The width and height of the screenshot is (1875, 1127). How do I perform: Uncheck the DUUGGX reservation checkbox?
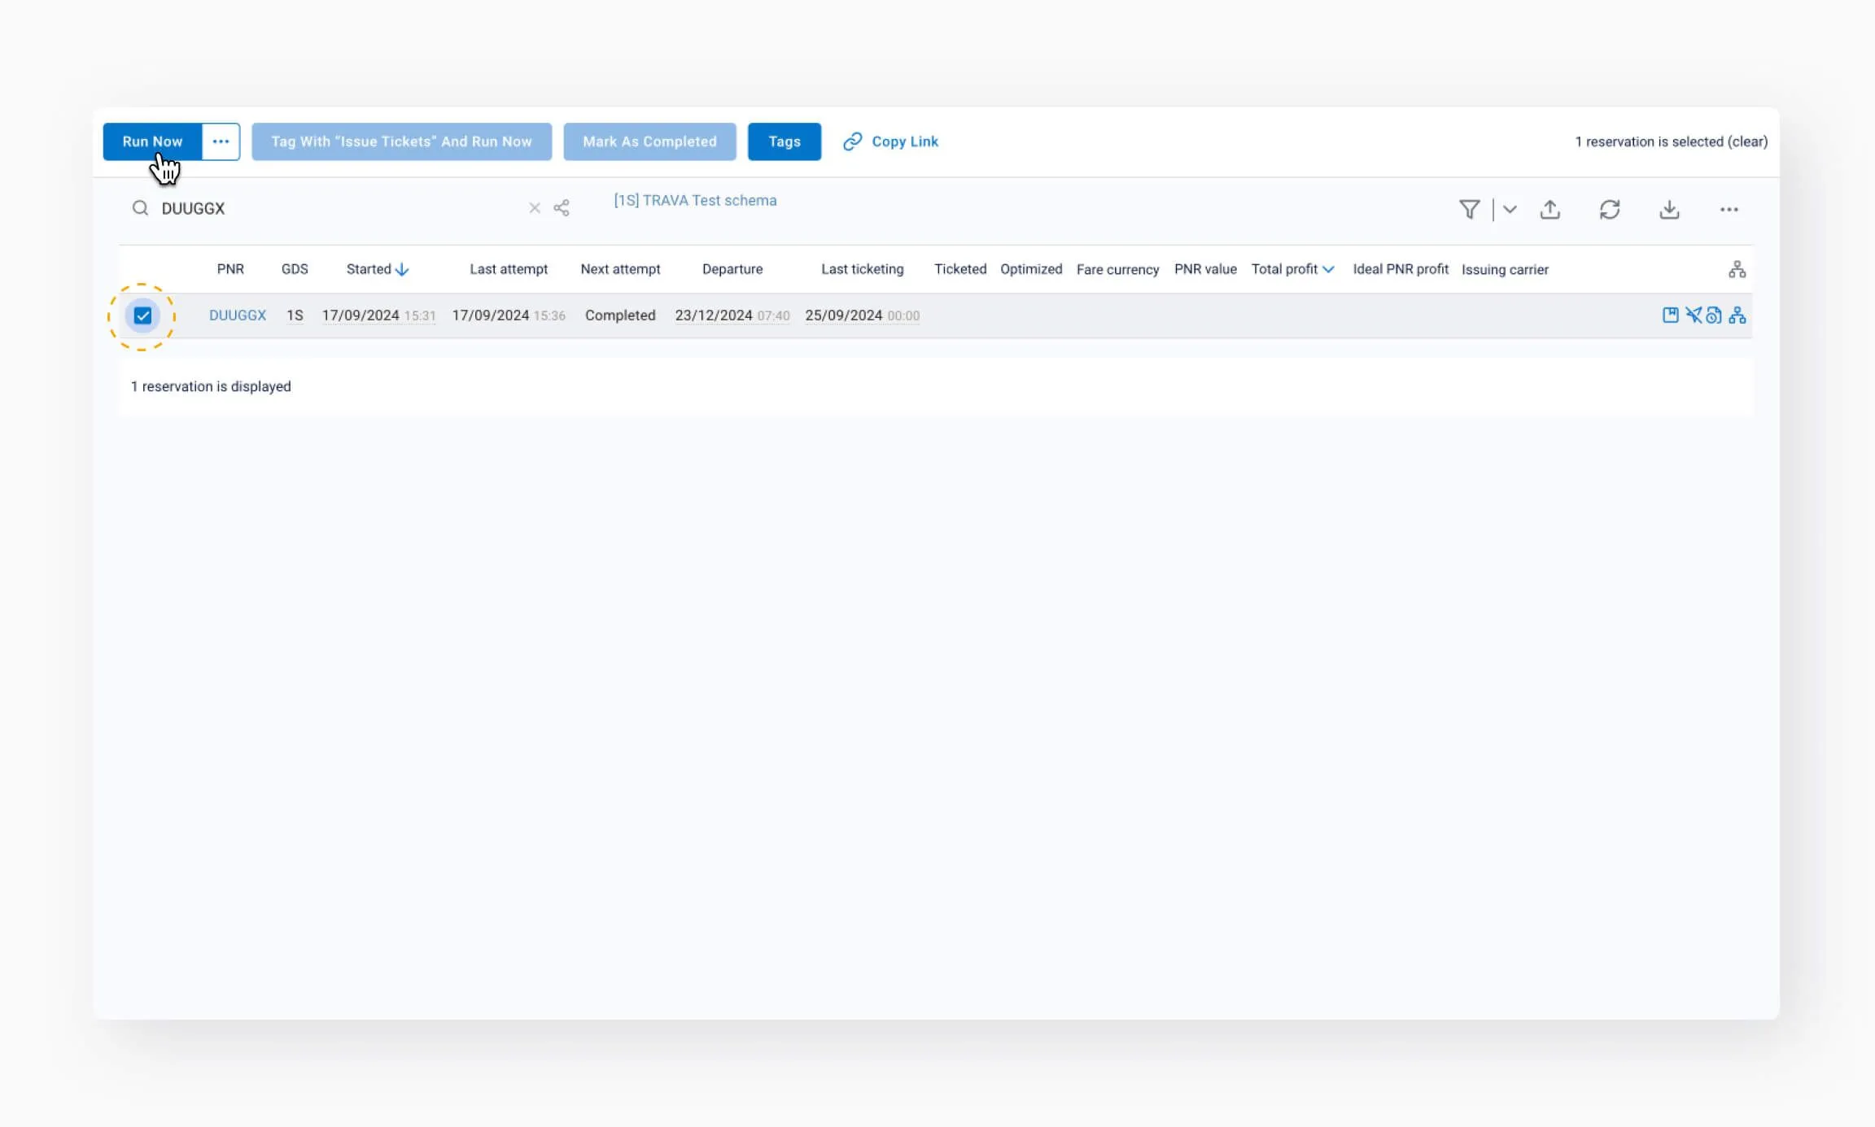pos(142,315)
